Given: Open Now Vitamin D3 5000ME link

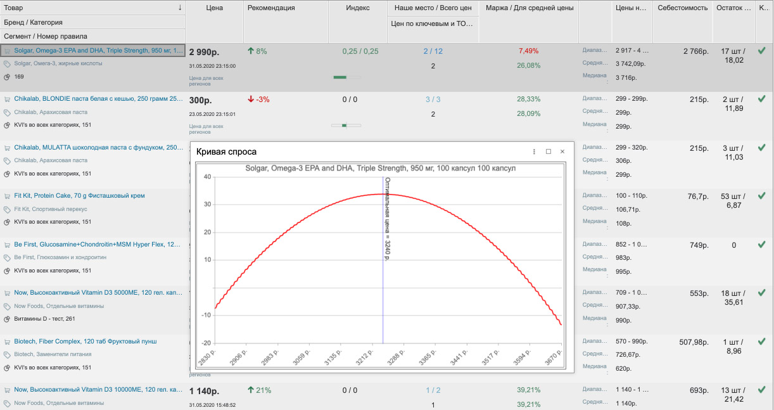Looking at the screenshot, I should tap(99, 293).
